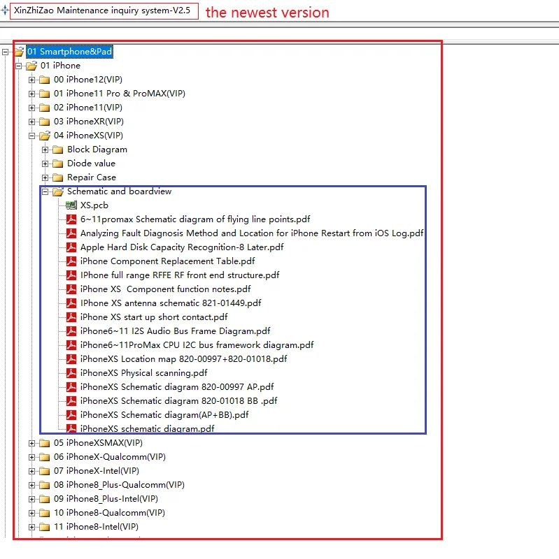The width and height of the screenshot is (559, 559).
Task: Expand the 00 iPhone12(VIP) folder
Action: tap(31, 80)
